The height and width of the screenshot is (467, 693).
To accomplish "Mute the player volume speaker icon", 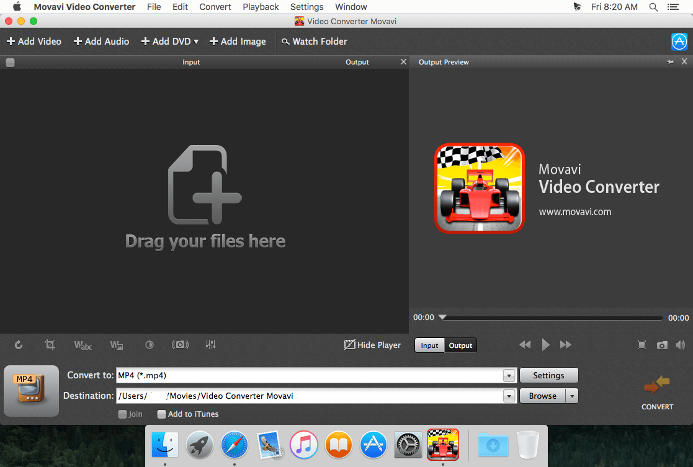I will tap(681, 345).
